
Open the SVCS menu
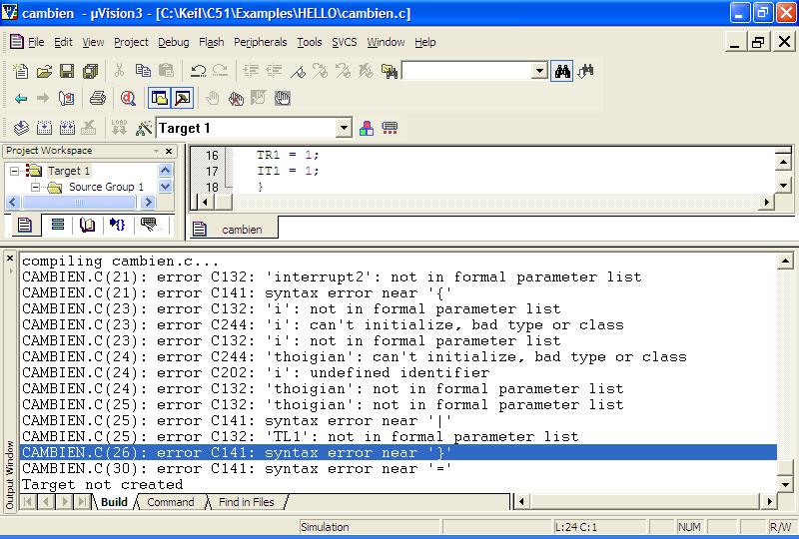[345, 42]
